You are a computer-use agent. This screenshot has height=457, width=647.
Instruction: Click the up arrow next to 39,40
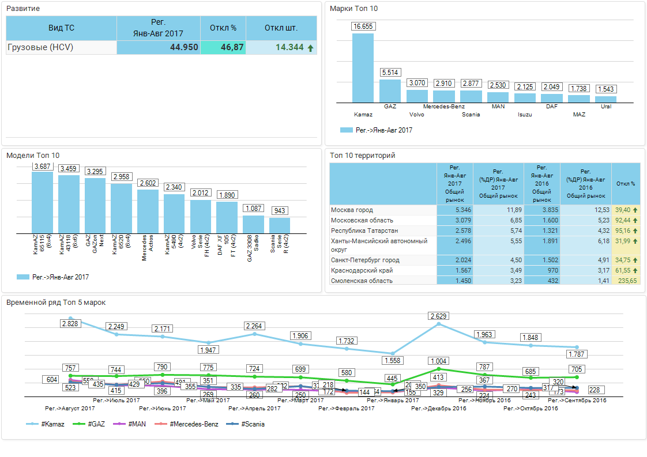(x=635, y=210)
